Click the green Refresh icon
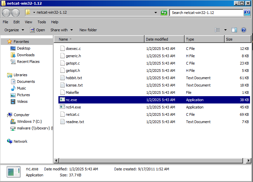Screen dimensions: 253x182 [x=164, y=13]
